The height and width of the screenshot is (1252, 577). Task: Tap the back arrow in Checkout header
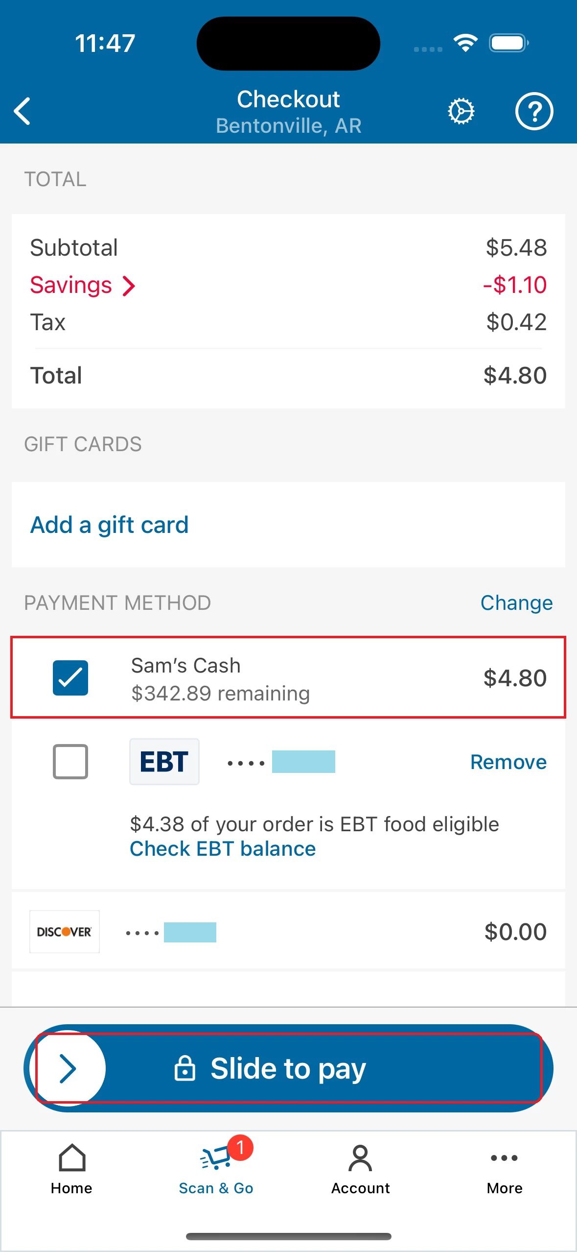(23, 111)
